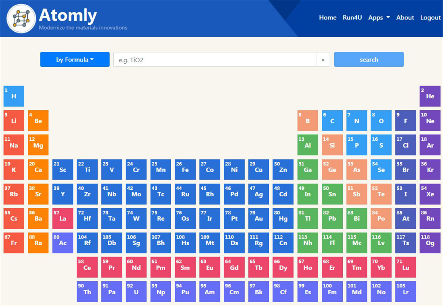443x306 pixels.
Task: Toggle the Lithium (Li) element selection
Action: click(14, 121)
